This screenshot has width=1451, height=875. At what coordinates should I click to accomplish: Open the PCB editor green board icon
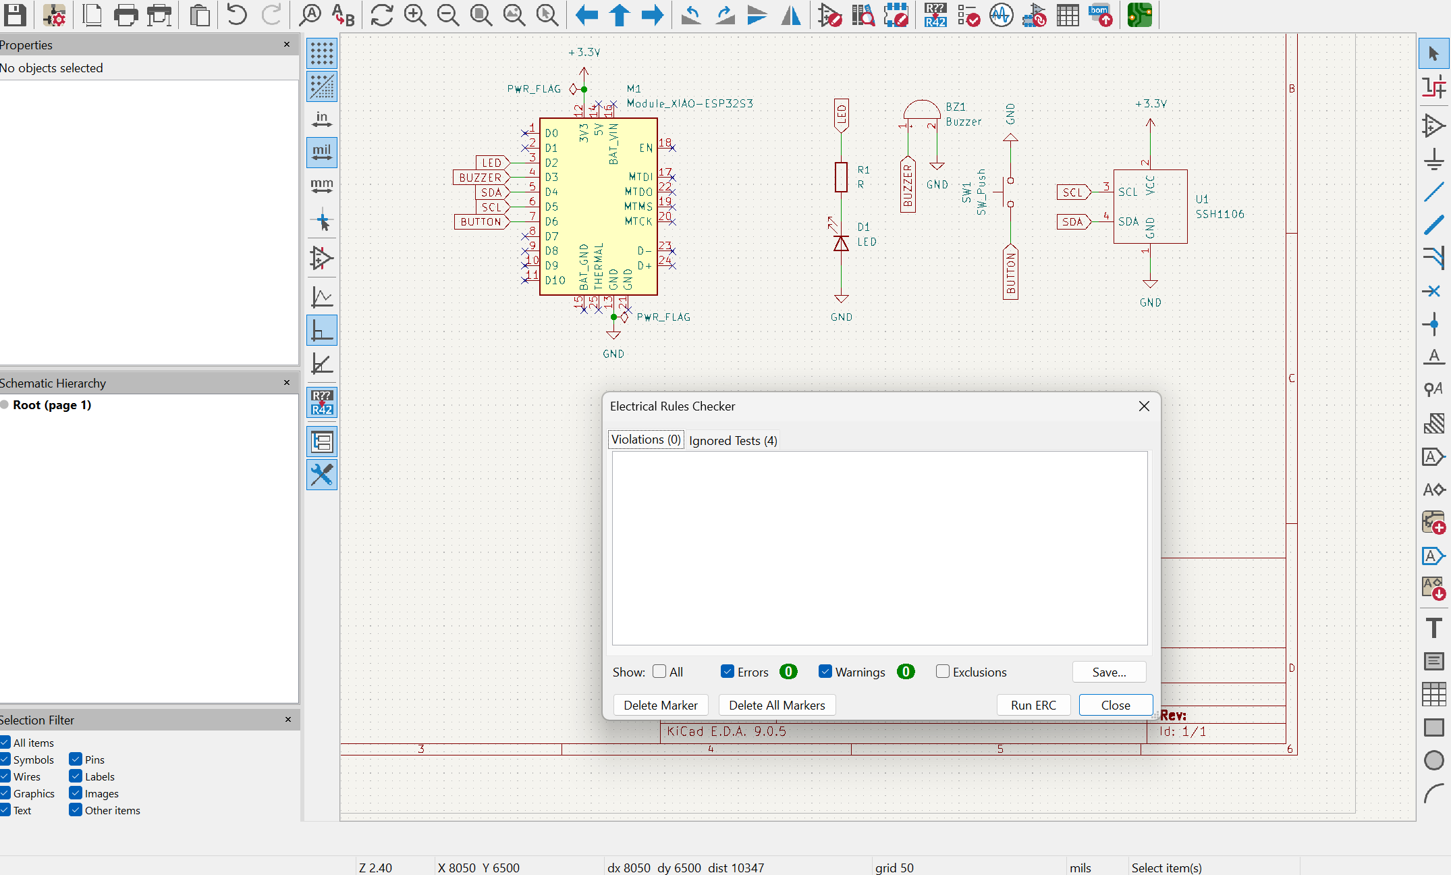[1140, 14]
